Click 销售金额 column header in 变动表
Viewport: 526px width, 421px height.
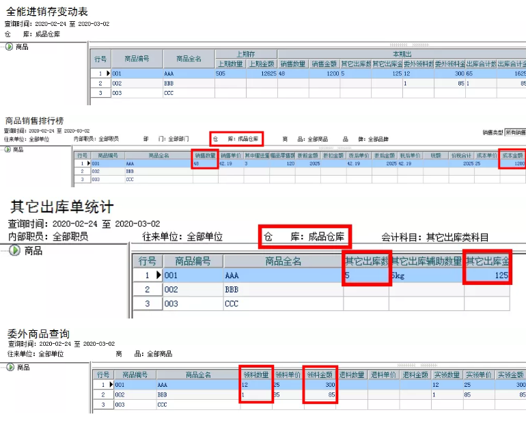point(324,64)
